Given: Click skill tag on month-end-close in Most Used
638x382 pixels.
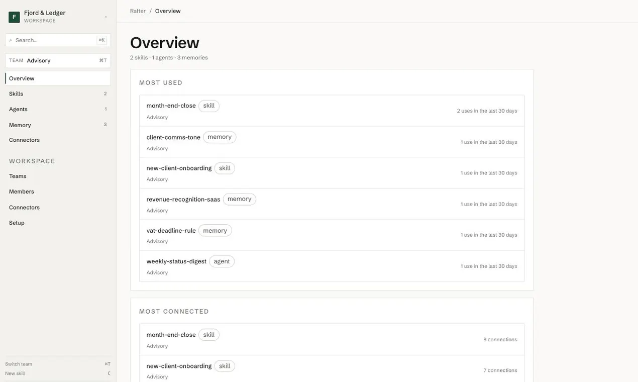Looking at the screenshot, I should click(209, 106).
